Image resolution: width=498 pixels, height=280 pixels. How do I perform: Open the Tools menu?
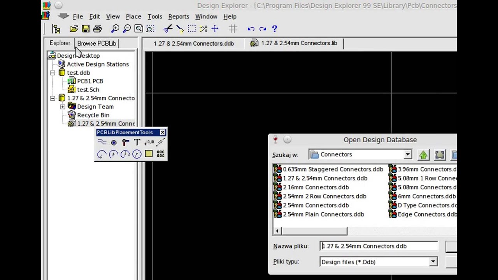(155, 16)
